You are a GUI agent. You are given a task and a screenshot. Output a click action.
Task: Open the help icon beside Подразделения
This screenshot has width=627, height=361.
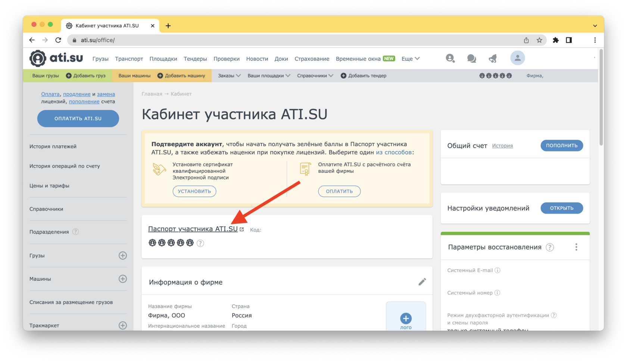point(75,232)
